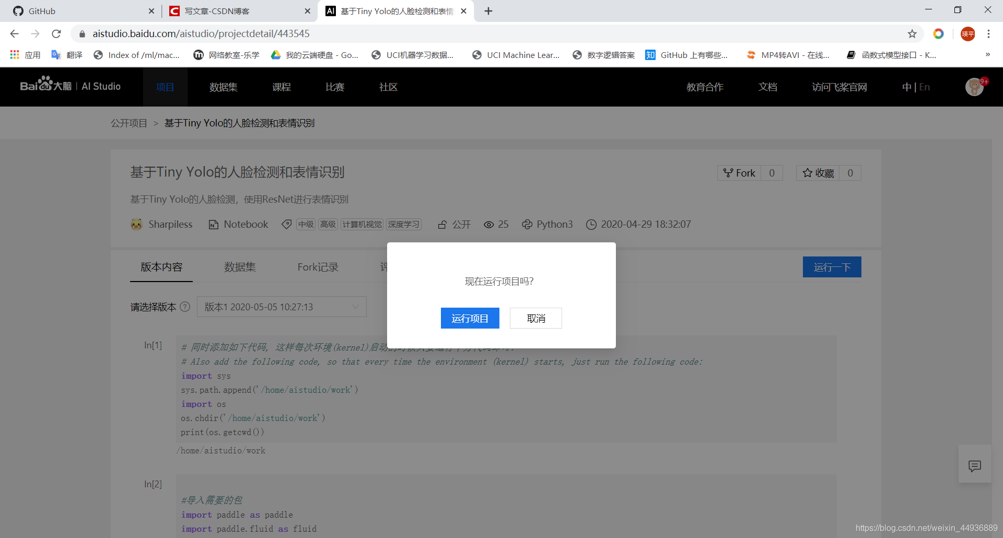The width and height of the screenshot is (1003, 538).
Task: Open the version selection dropdown
Action: [x=282, y=307]
